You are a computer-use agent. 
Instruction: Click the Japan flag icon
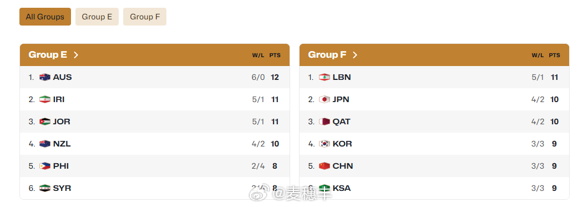[x=324, y=99]
